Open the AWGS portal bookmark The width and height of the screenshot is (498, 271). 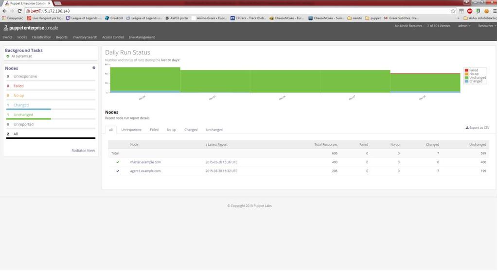pos(177,18)
